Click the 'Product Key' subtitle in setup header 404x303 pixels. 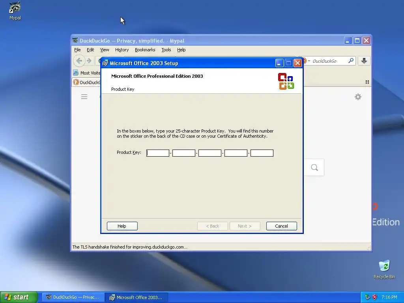(x=123, y=89)
